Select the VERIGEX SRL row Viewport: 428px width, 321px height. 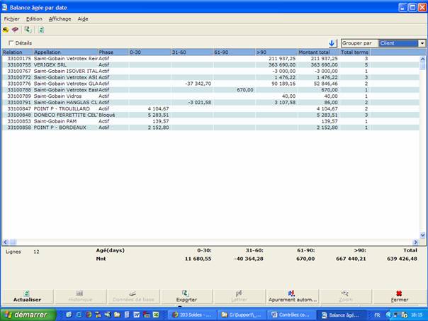click(57, 64)
